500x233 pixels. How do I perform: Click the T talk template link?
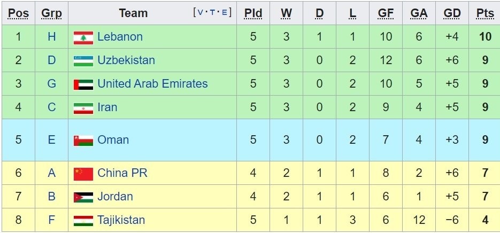(212, 12)
